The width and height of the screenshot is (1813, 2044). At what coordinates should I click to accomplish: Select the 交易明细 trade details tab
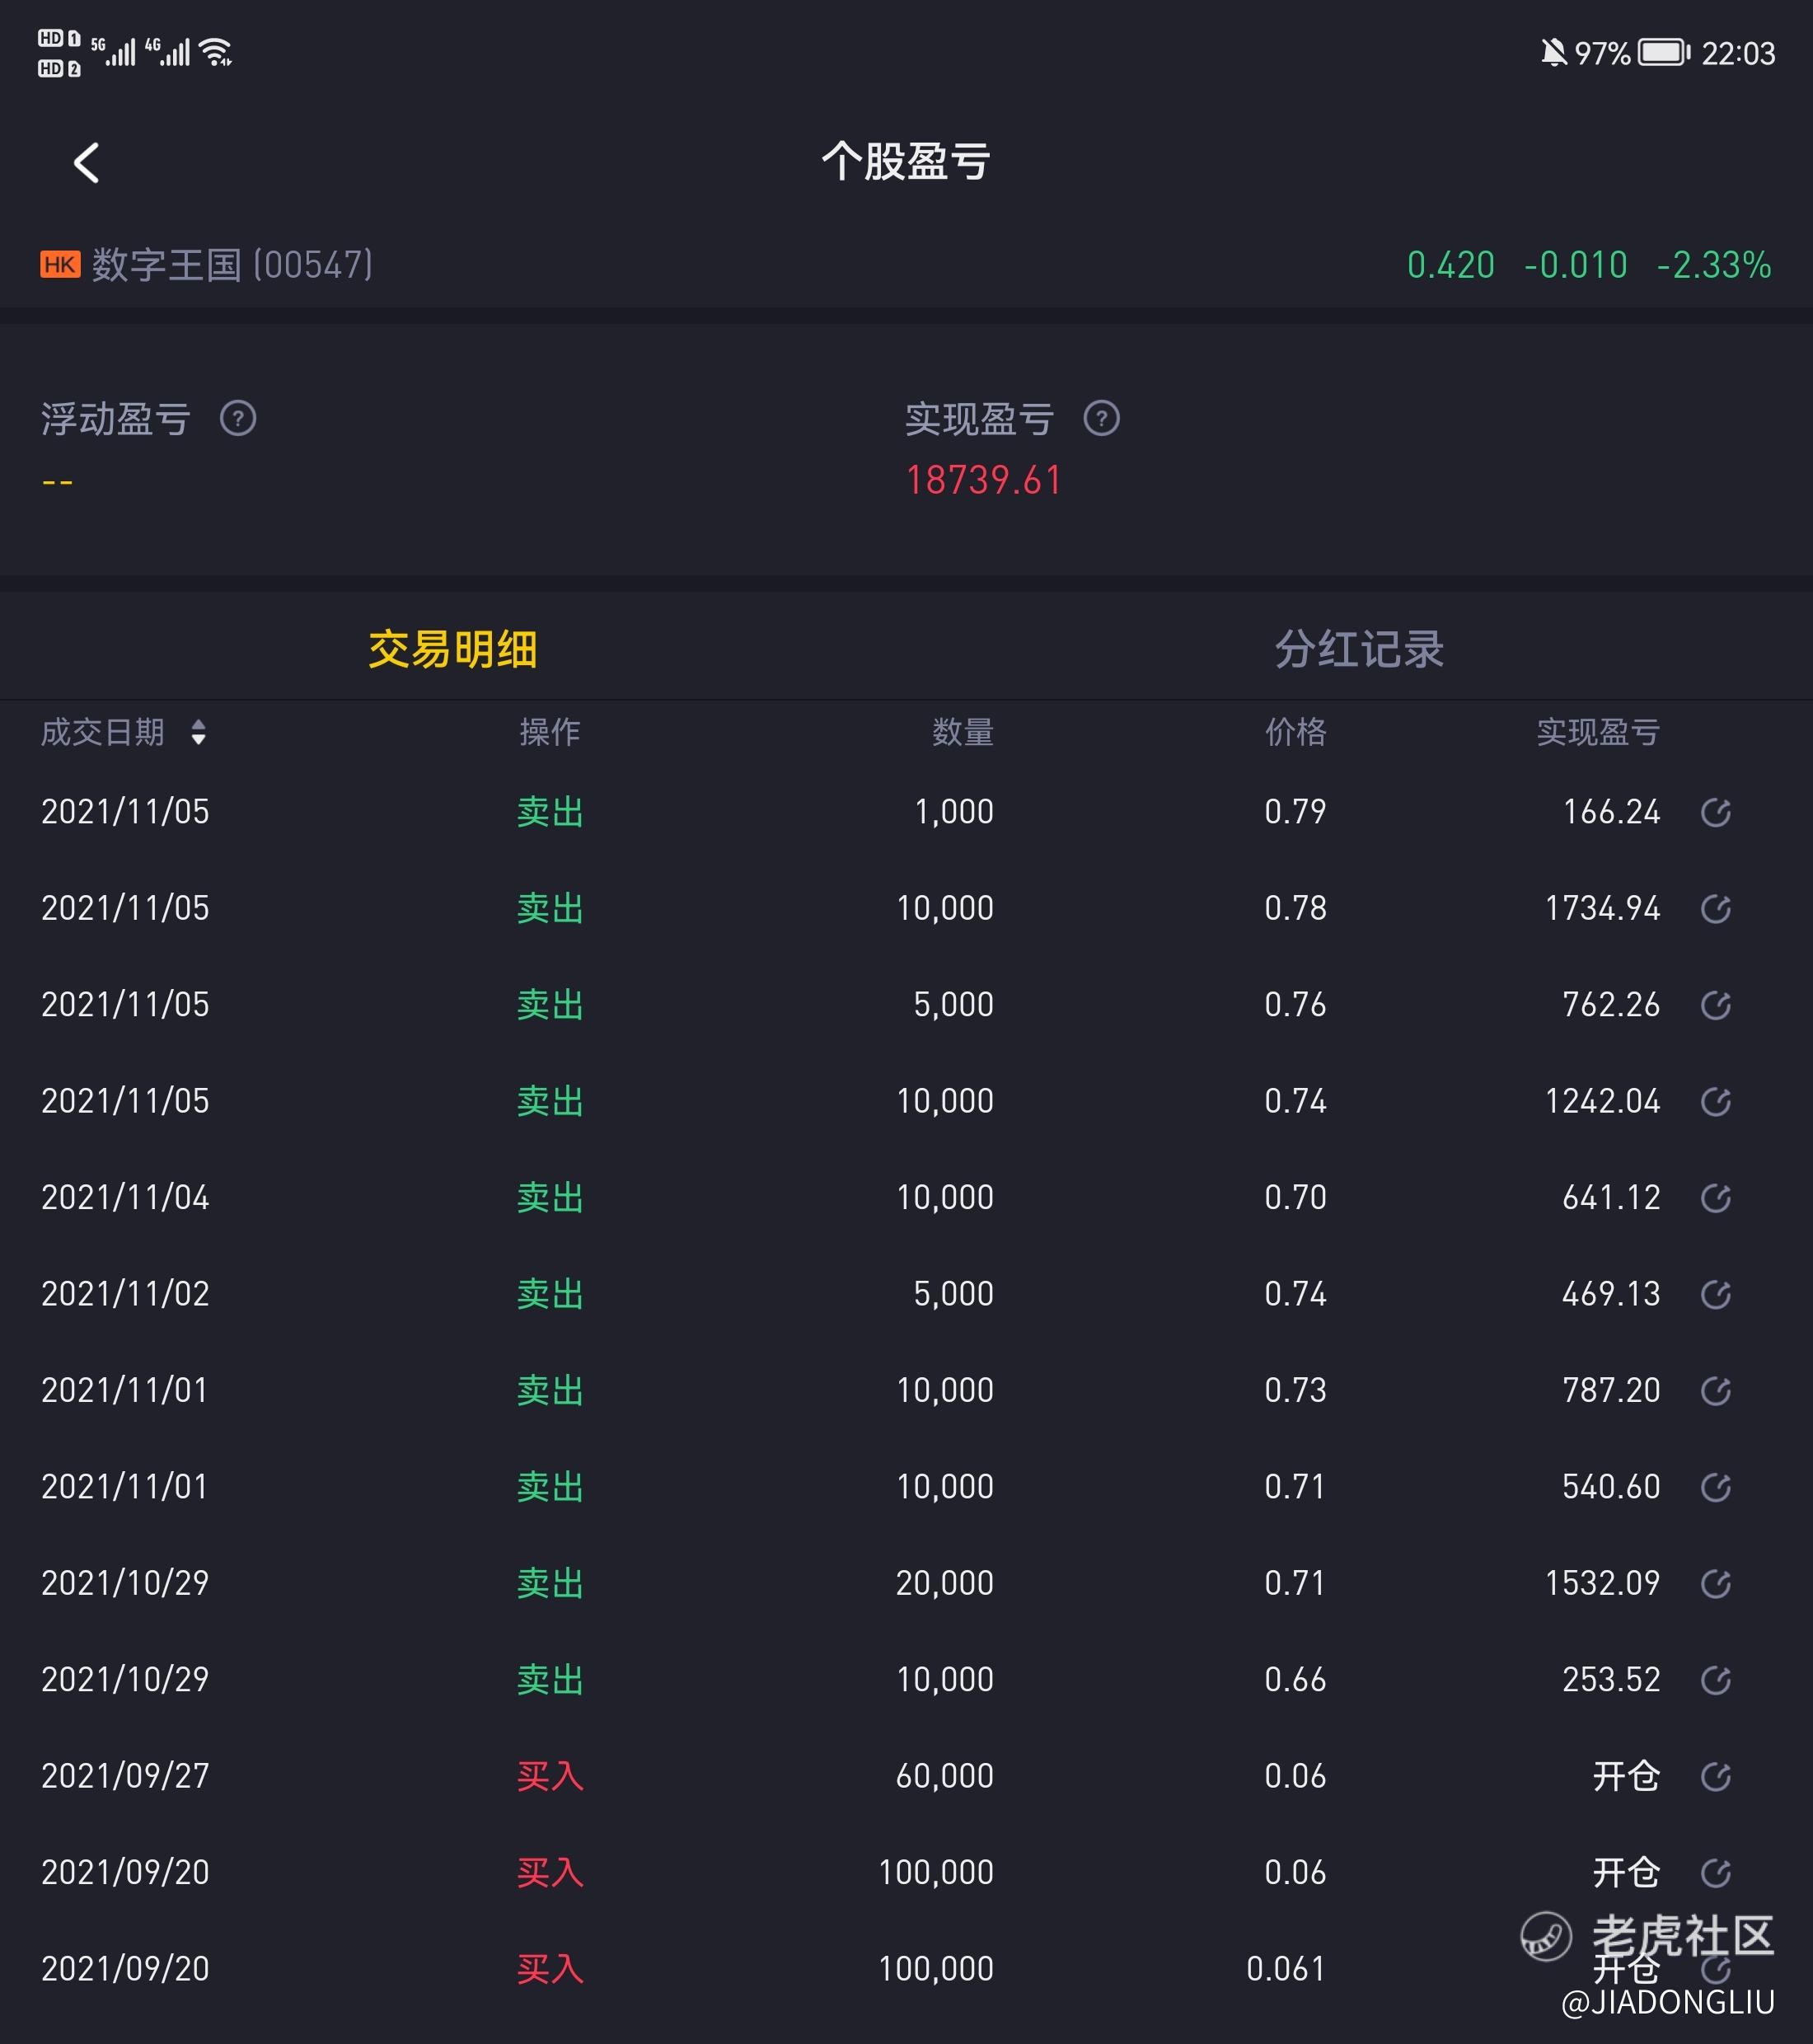pyautogui.click(x=452, y=649)
